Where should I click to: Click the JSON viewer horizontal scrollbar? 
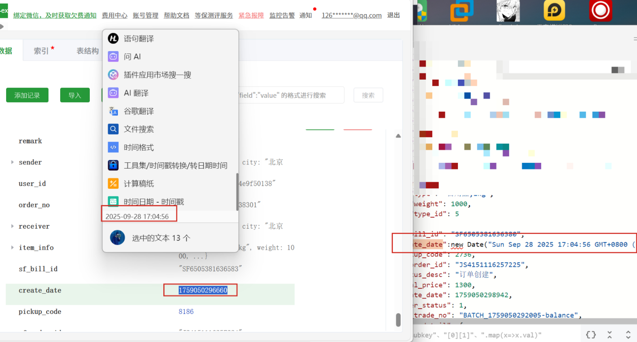[x=525, y=322]
